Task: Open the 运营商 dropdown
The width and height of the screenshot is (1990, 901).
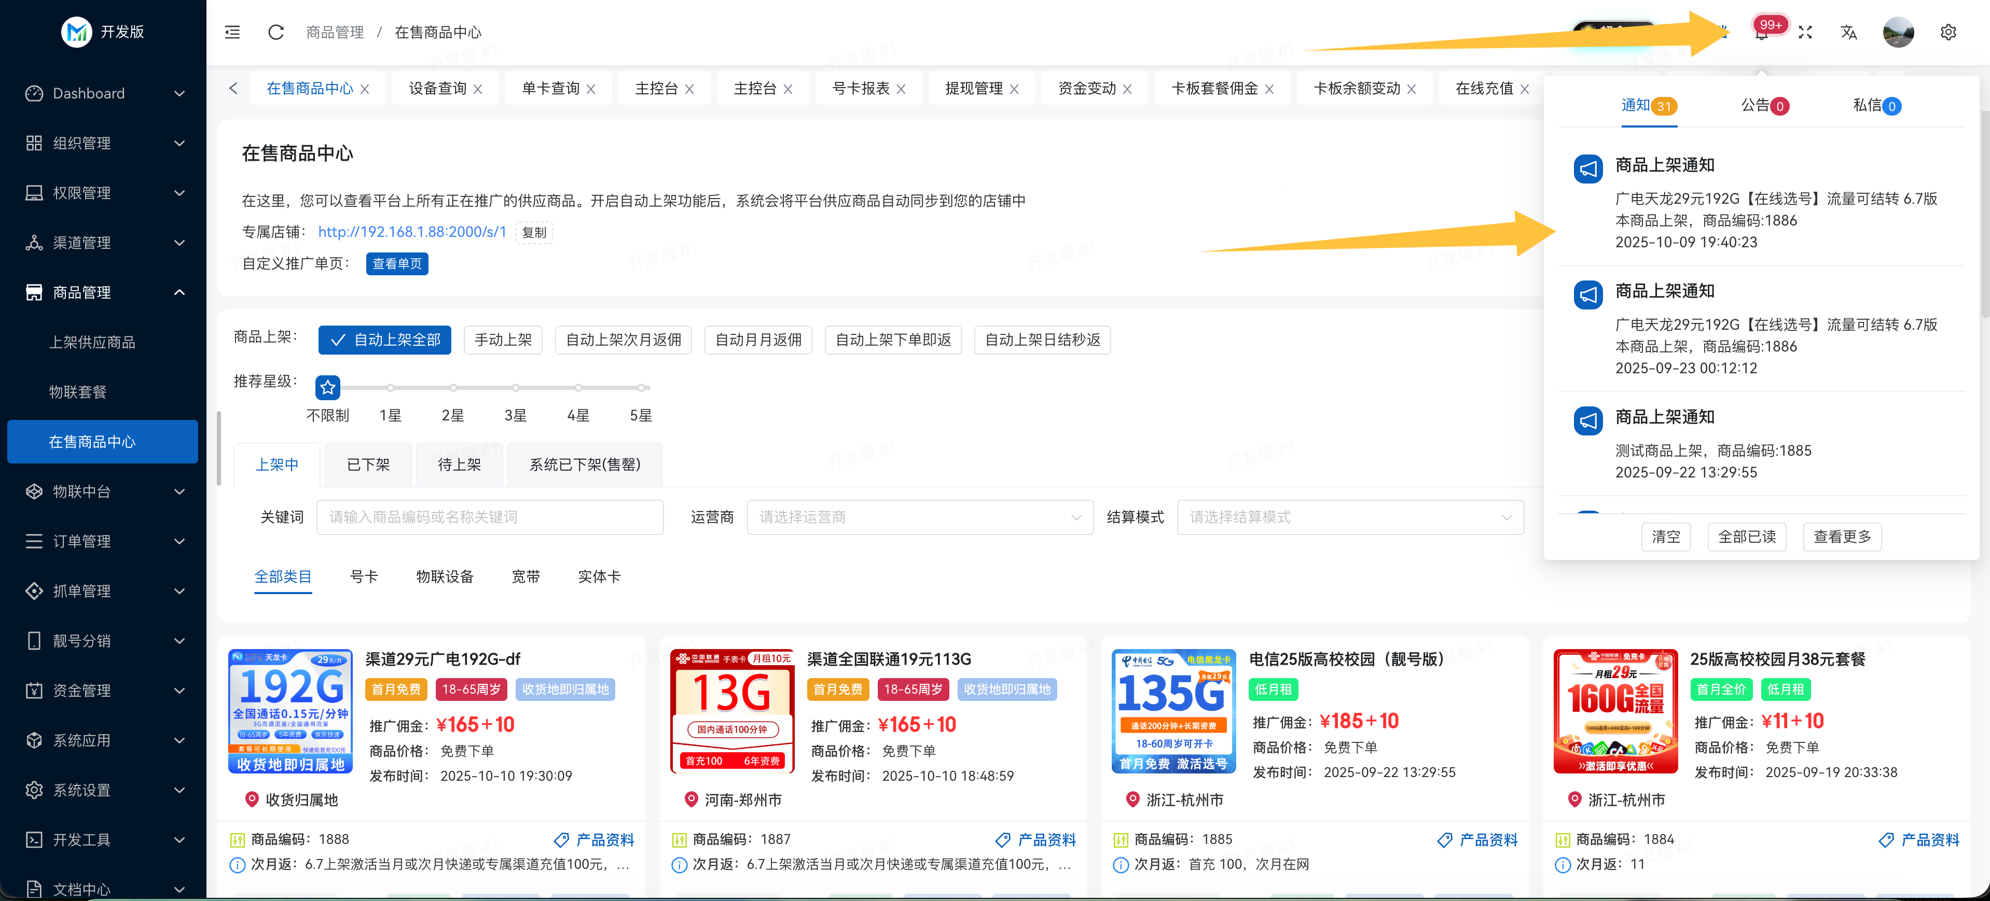Action: click(x=919, y=517)
